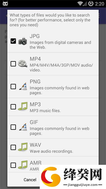This screenshot has width=106, height=189.
Task: Tap the Cancel button
Action: click(x=30, y=180)
